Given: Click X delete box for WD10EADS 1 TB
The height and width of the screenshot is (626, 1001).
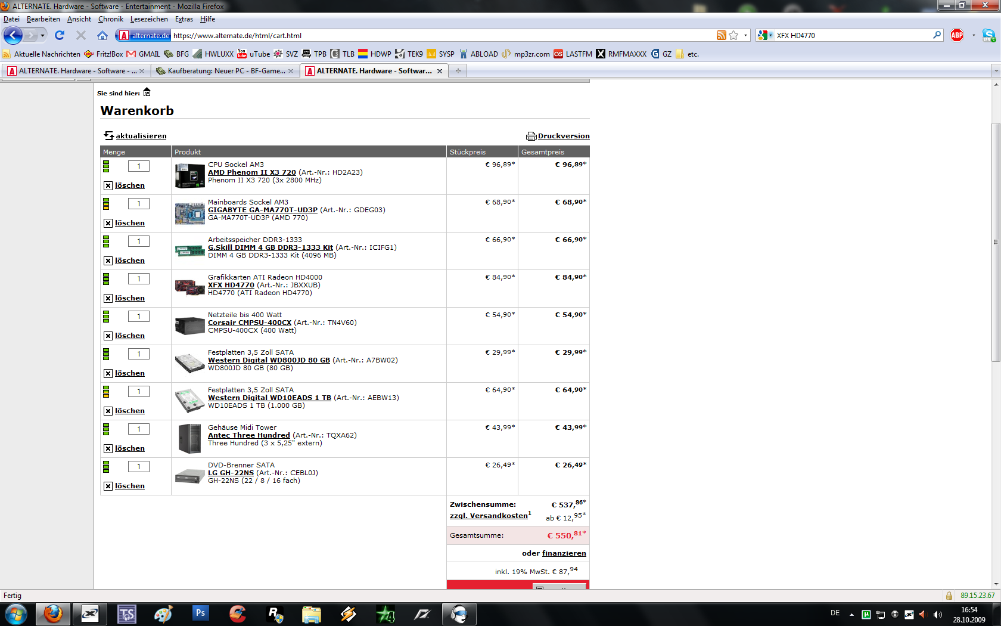Looking at the screenshot, I should [x=108, y=411].
